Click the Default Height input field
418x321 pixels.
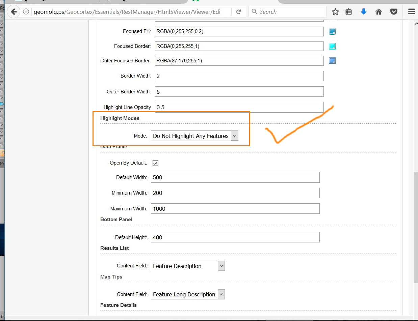(235, 237)
